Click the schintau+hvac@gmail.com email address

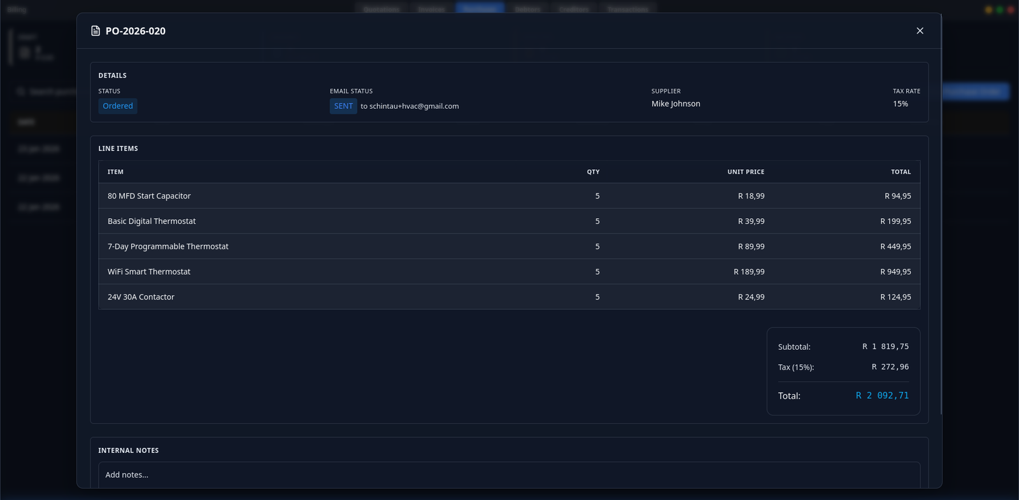(x=413, y=106)
